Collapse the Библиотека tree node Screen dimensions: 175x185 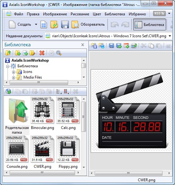pos(7,66)
